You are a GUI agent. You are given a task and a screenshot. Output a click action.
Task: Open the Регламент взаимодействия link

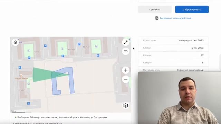175,18
